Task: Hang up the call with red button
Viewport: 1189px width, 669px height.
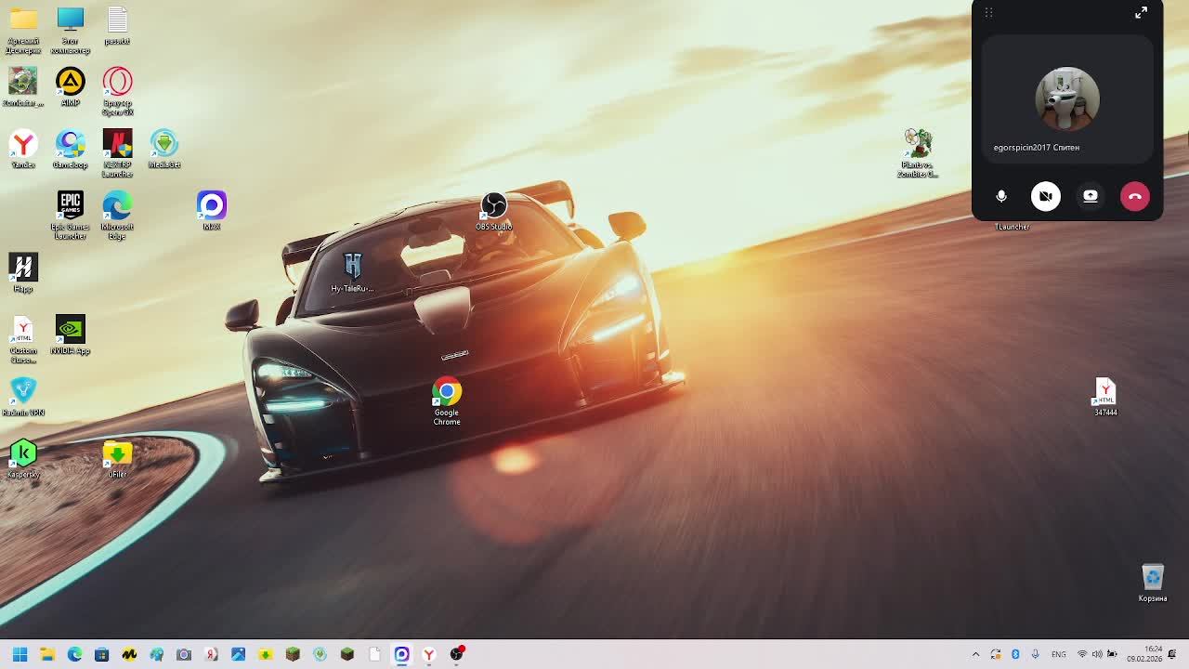Action: pos(1135,196)
